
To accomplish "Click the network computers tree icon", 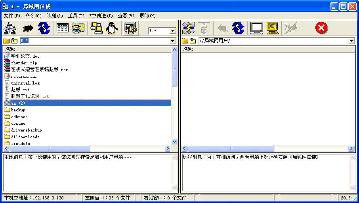I will (9, 28).
